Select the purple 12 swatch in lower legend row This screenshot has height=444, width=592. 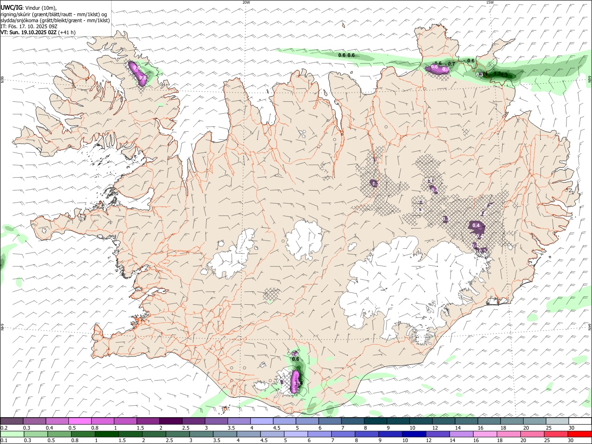click(x=437, y=434)
